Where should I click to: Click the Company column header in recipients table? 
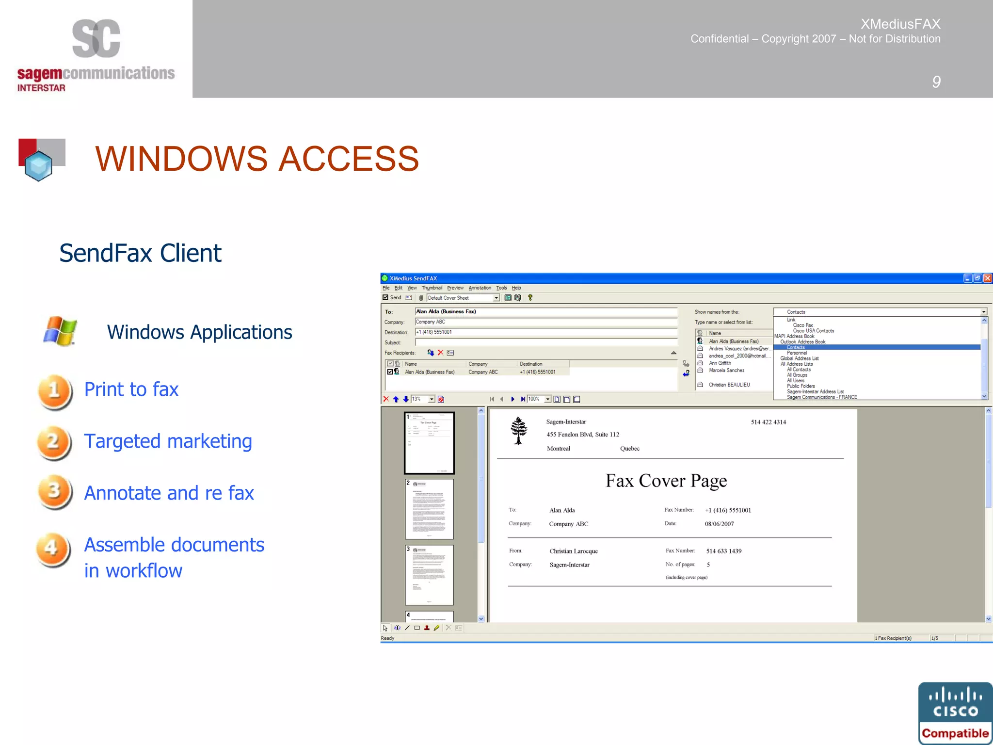tap(492, 364)
